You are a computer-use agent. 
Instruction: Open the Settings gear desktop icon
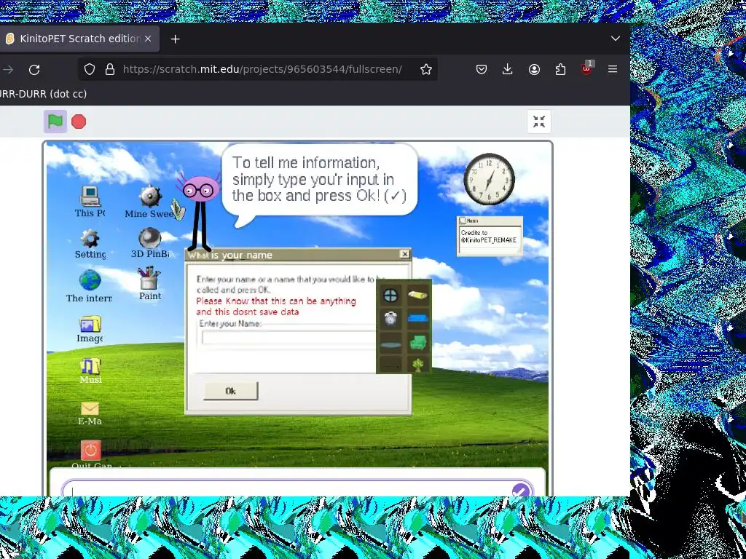(x=90, y=245)
